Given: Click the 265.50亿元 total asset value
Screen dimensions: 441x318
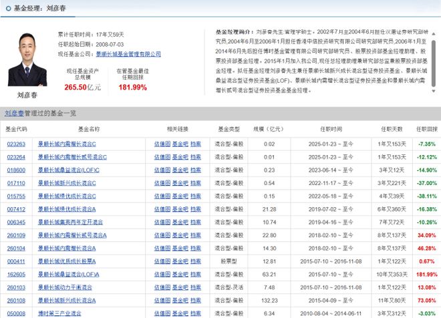Looking at the screenshot, I should point(82,88).
